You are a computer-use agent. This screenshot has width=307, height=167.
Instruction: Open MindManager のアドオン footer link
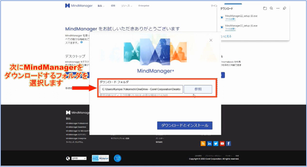pos(76,135)
